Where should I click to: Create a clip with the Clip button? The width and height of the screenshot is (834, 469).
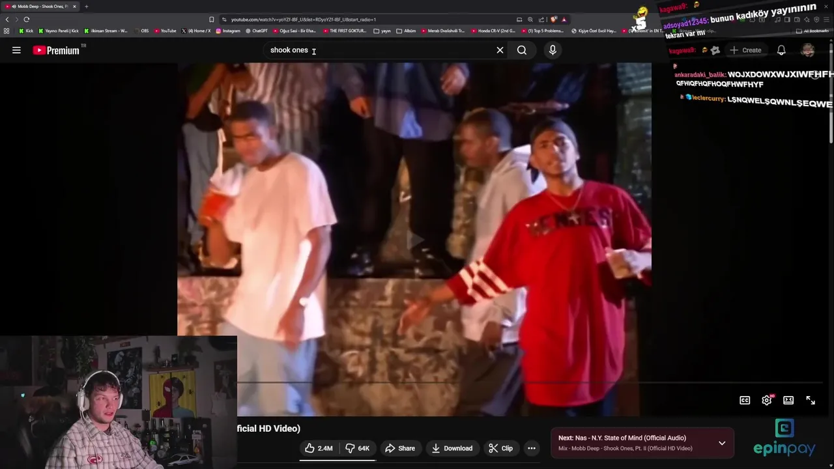(x=500, y=448)
